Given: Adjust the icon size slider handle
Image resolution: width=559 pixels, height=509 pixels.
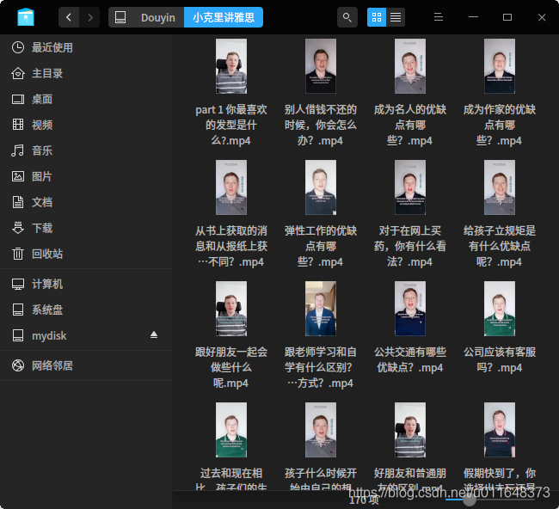Looking at the screenshot, I should tap(470, 500).
